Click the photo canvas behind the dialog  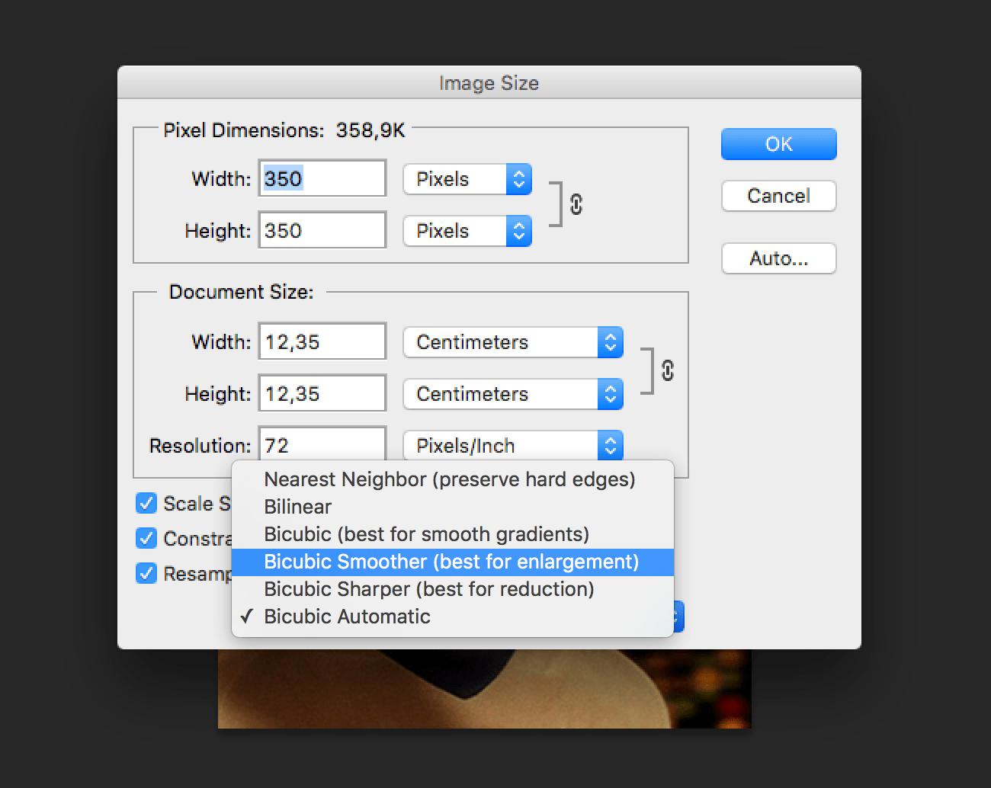tap(484, 689)
